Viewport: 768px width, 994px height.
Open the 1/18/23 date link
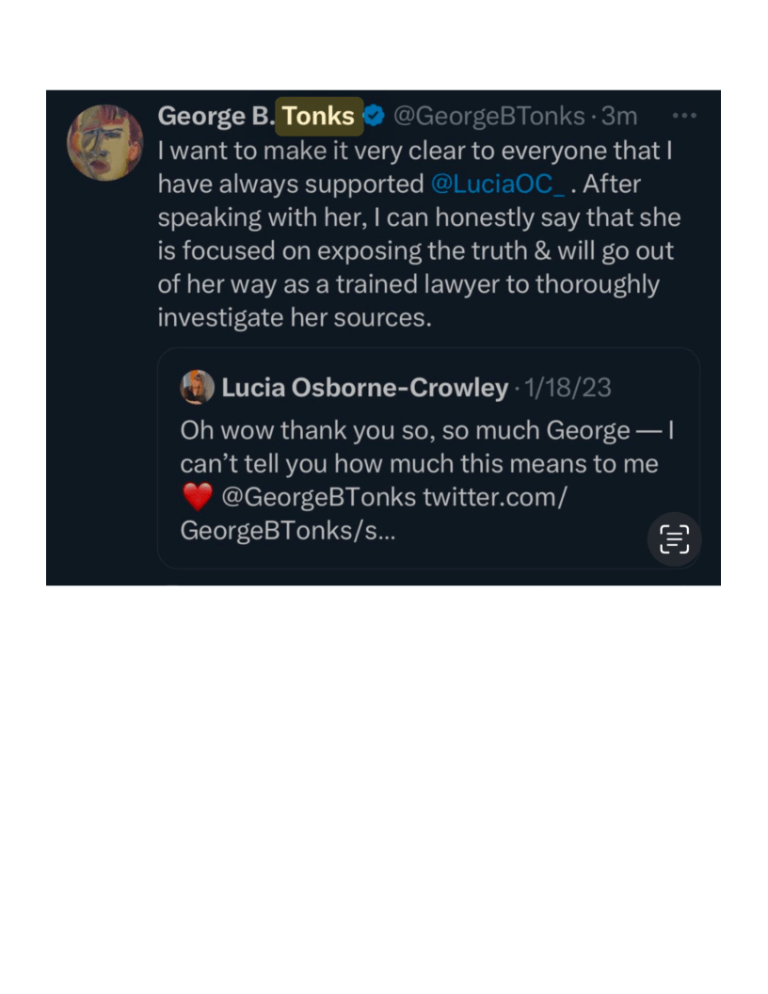568,387
